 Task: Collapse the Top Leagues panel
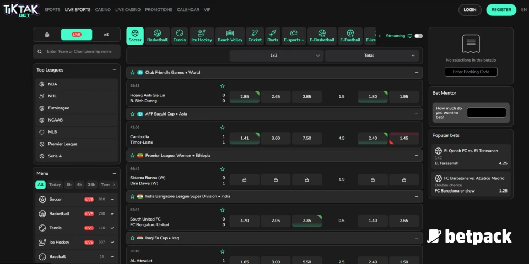[114, 70]
